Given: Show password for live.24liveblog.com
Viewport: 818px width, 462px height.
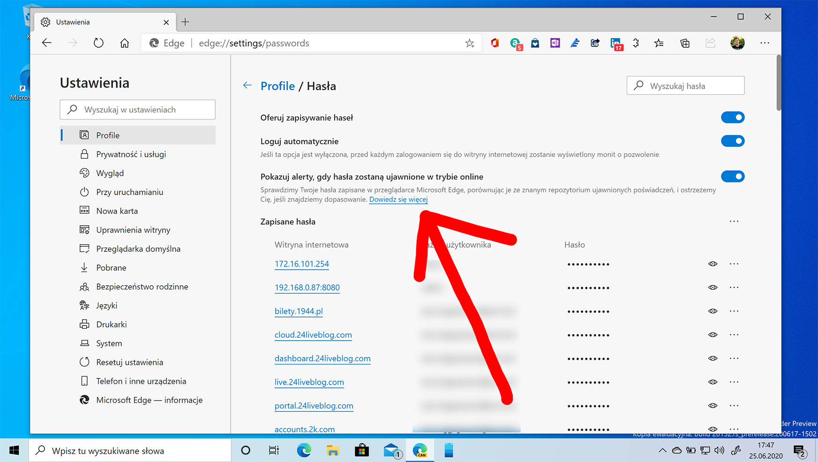Looking at the screenshot, I should coord(713,382).
